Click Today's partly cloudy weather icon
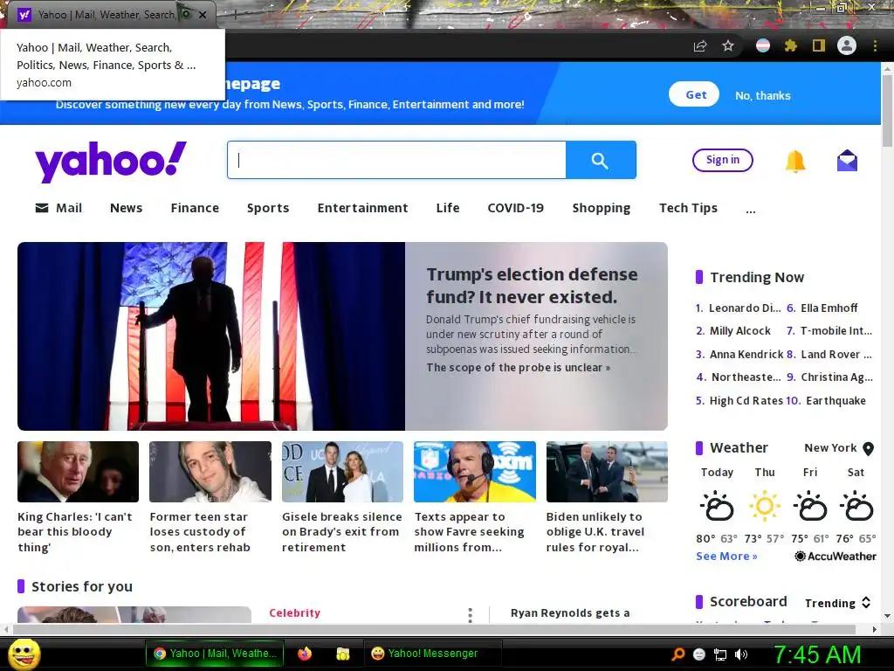Viewport: 894px width, 671px height. click(717, 506)
